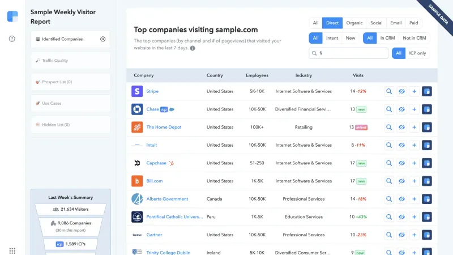This screenshot has width=453, height=255.
Task: Hide Alberta Government with its eye-slash icon
Action: tap(401, 199)
